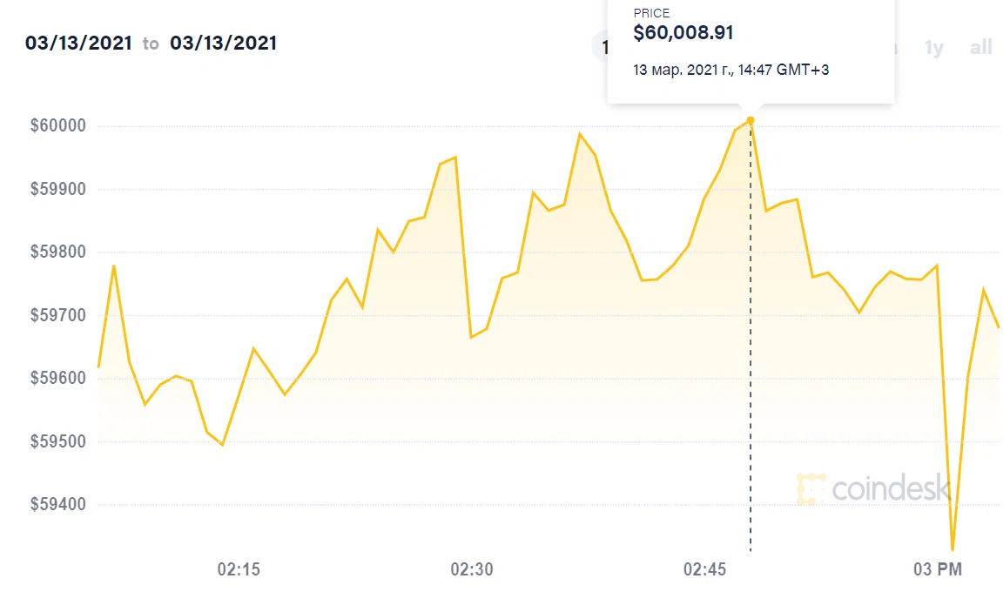The image size is (1003, 592).
Task: Click the PRICE label in the tooltip
Action: (651, 13)
